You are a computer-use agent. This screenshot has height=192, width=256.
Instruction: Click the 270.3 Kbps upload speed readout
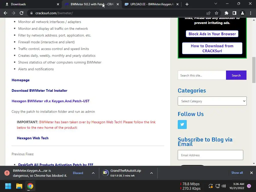190,188
